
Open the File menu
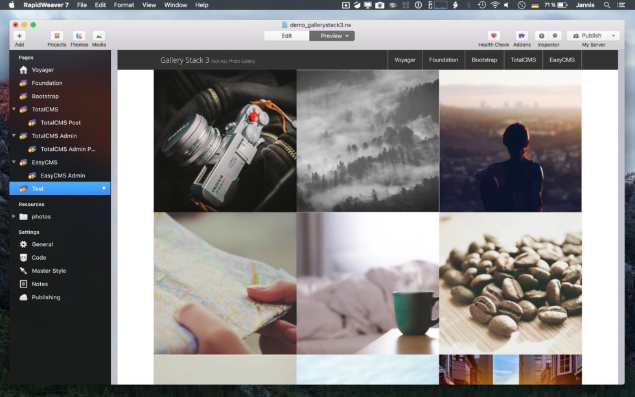[82, 5]
